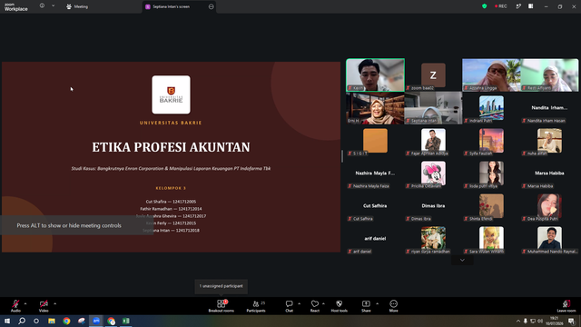Open Host tools shield menu
This screenshot has width=581, height=327.
(x=339, y=306)
